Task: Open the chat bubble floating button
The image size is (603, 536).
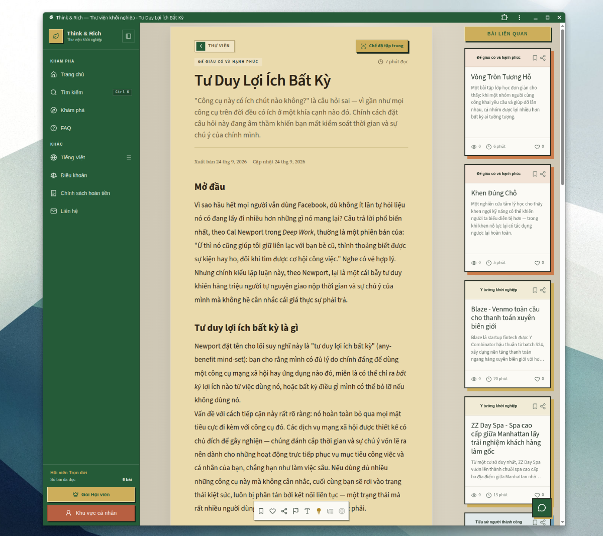Action: pos(542,508)
